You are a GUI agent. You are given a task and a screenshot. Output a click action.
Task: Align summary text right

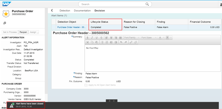pyautogui.click(x=116, y=38)
